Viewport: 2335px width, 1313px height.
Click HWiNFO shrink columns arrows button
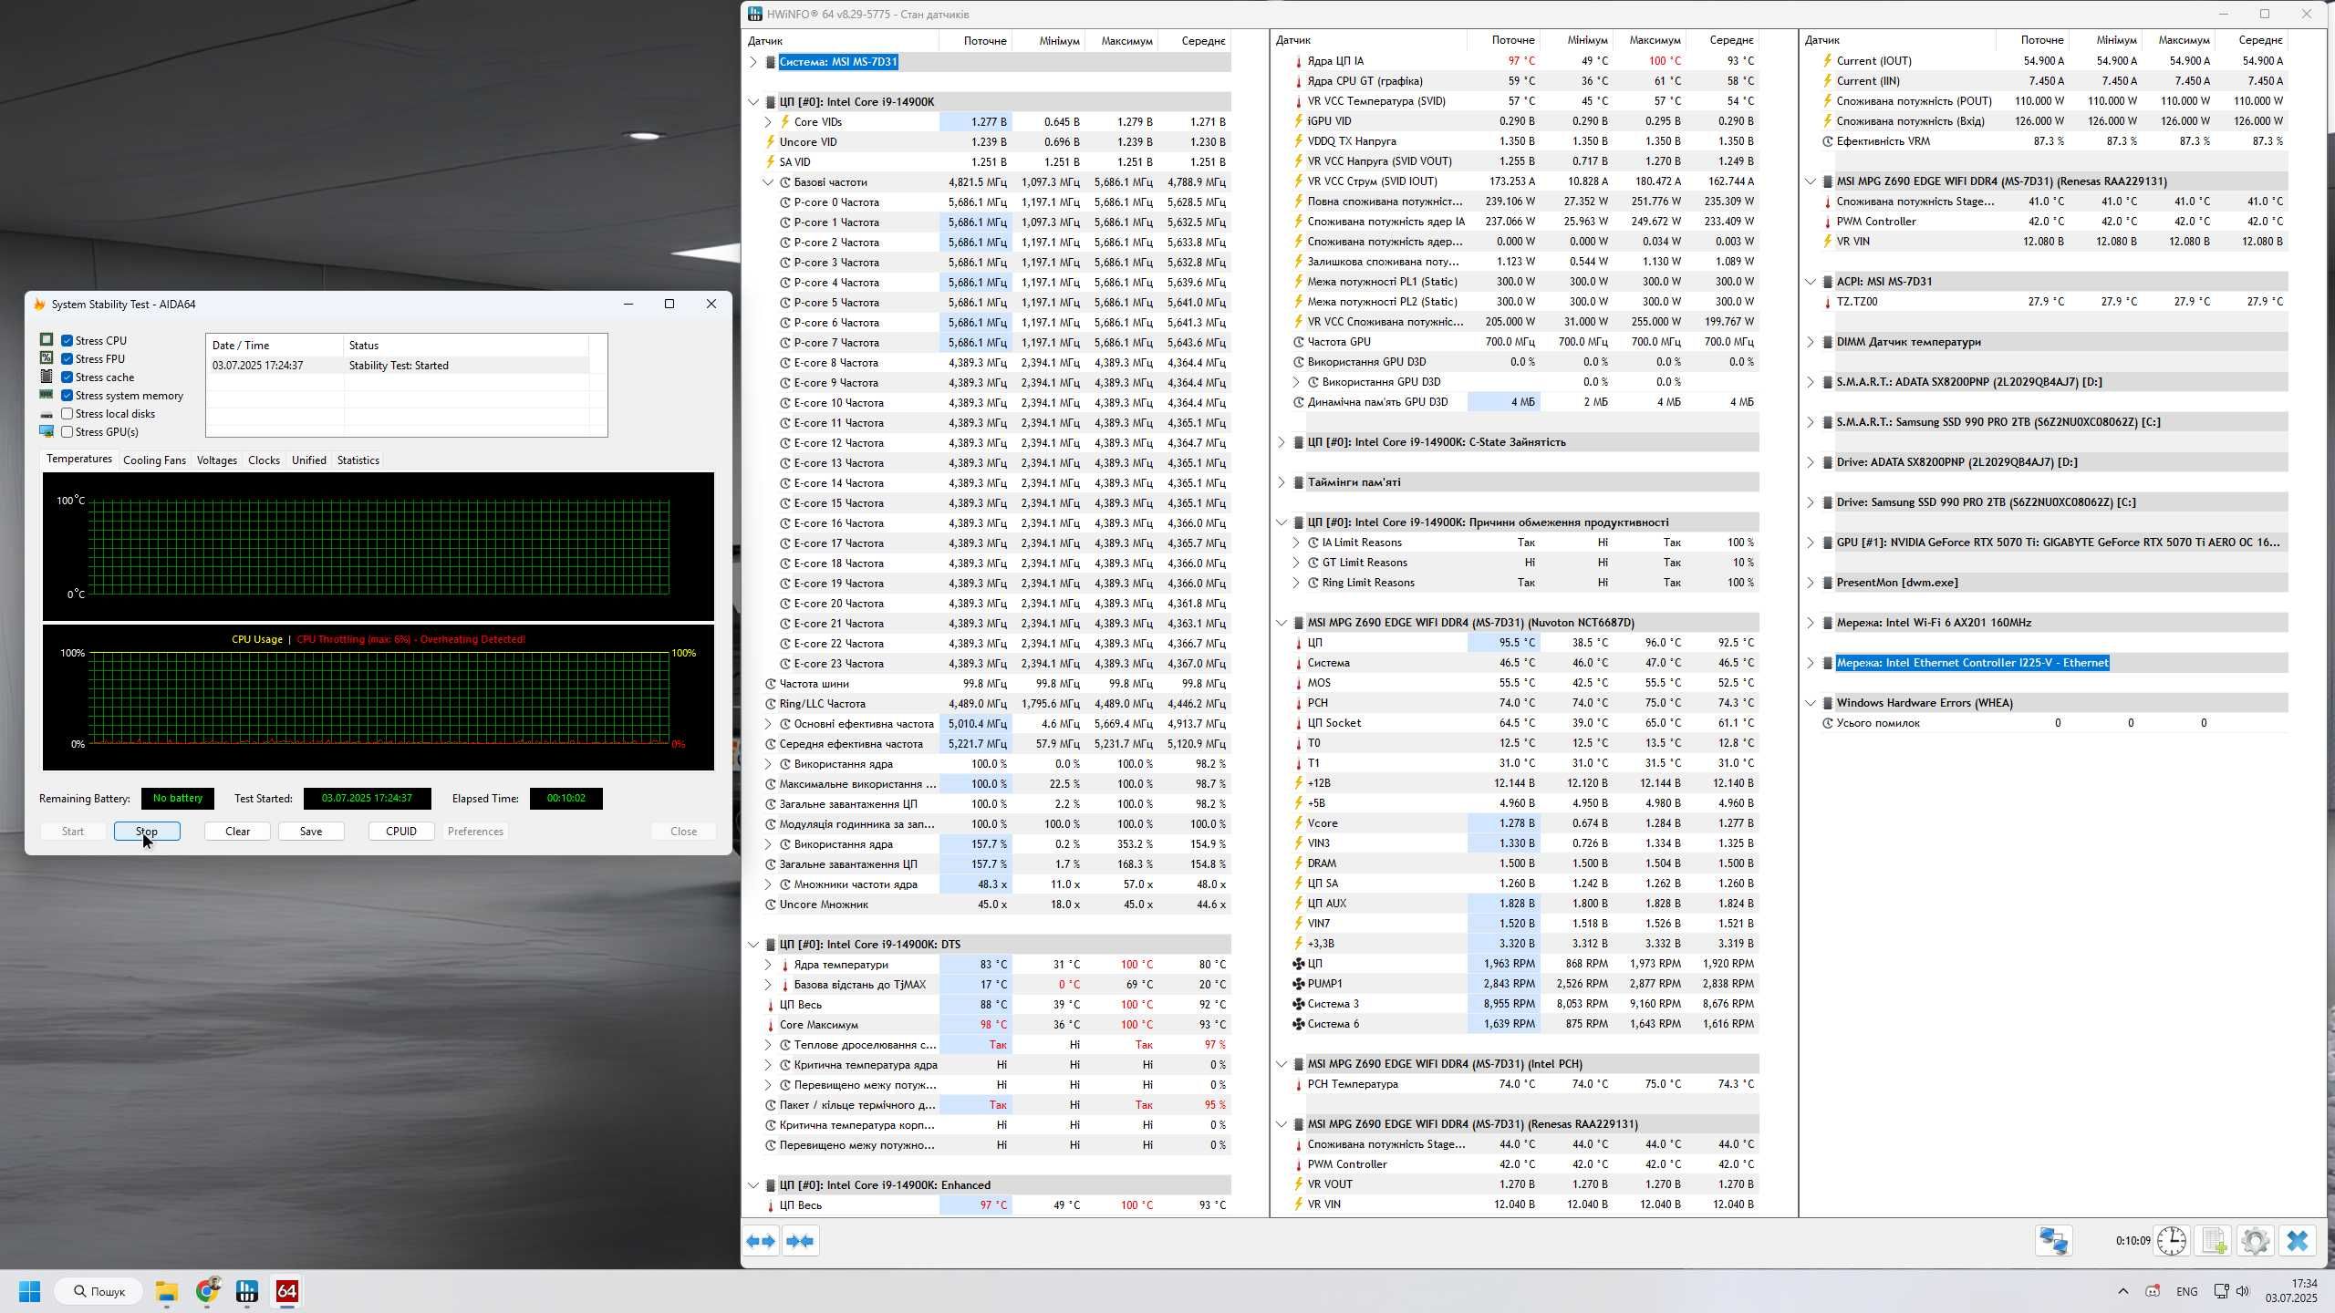[800, 1241]
